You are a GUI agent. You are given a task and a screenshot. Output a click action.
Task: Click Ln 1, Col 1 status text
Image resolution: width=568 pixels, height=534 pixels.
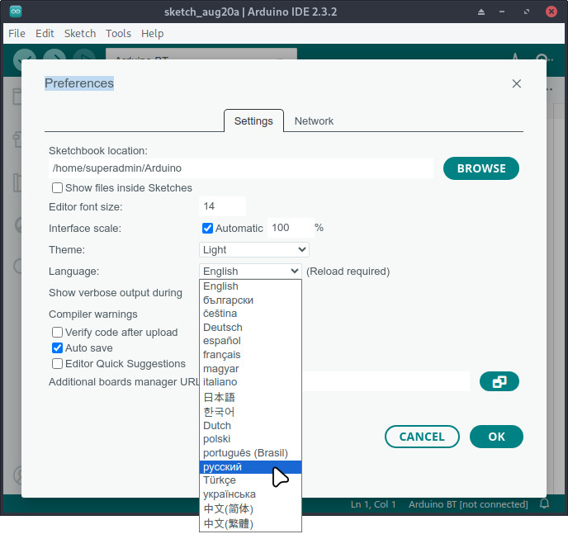(373, 504)
